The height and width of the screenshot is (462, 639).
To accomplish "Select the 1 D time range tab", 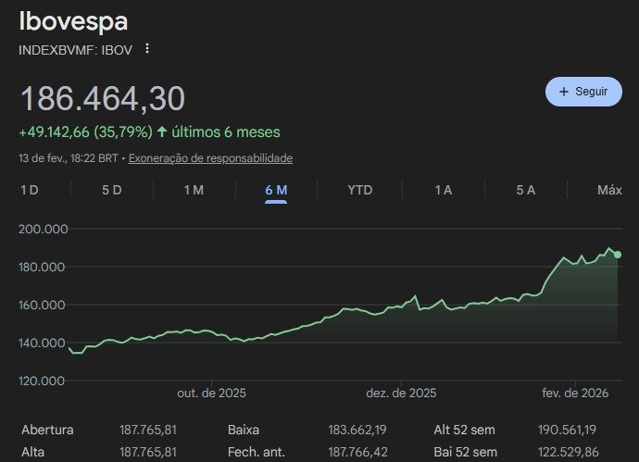I will [30, 190].
